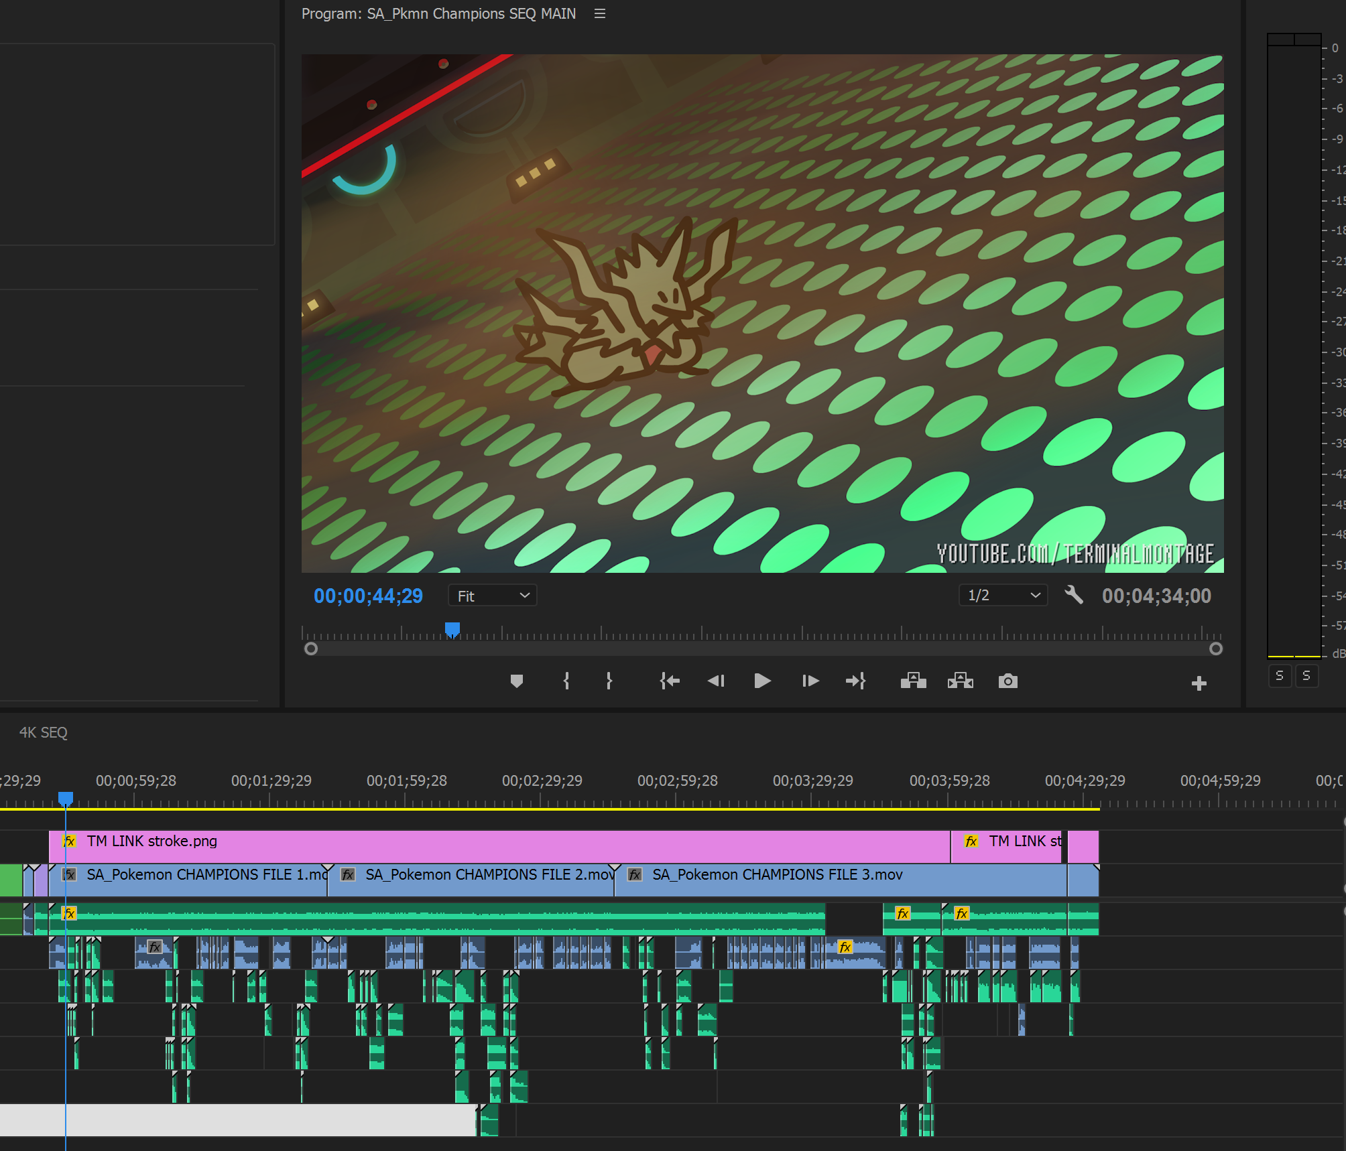Click the timeline playhead handle
1346x1151 pixels.
pos(66,799)
